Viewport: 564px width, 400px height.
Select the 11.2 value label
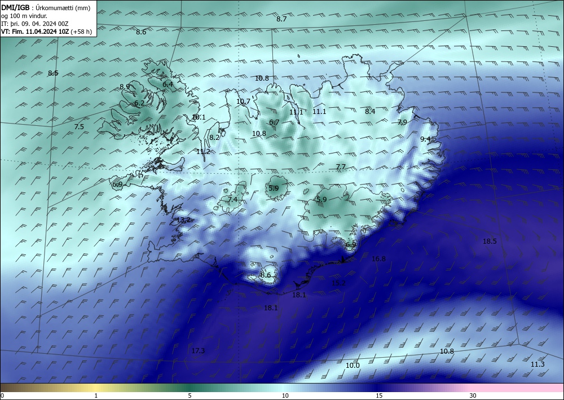(x=203, y=152)
